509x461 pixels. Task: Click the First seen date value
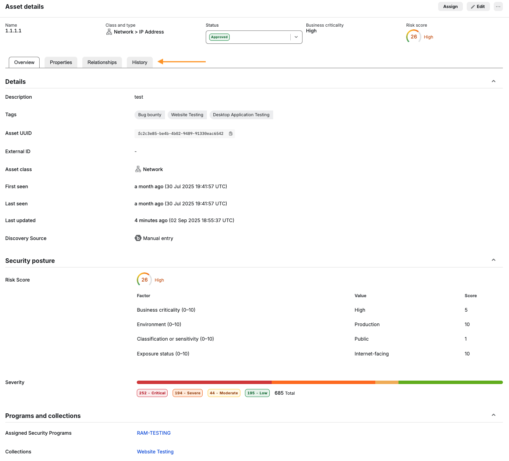pos(181,187)
